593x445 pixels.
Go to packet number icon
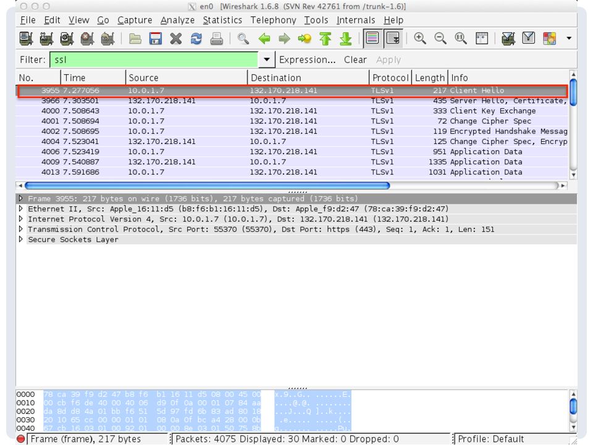click(305, 38)
